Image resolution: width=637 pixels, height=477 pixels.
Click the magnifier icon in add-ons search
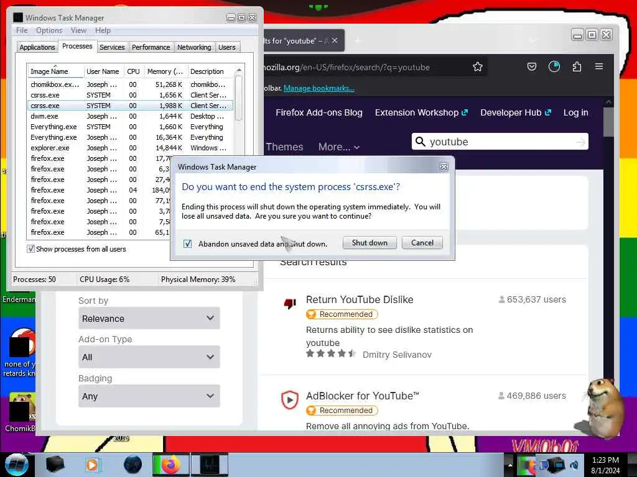[421, 142]
